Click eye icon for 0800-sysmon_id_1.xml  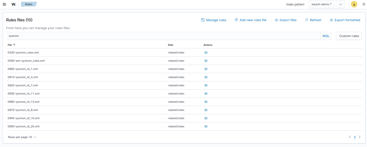[x=206, y=69]
